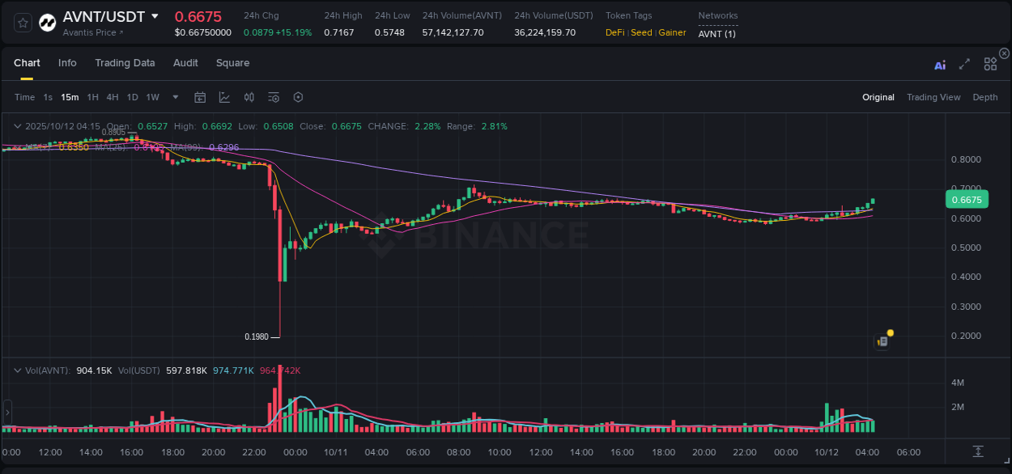Open the indicator list settings icon
Image resolution: width=1012 pixels, height=474 pixels.
[x=274, y=97]
